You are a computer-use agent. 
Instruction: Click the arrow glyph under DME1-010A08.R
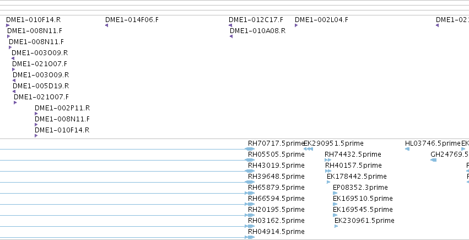231,36
